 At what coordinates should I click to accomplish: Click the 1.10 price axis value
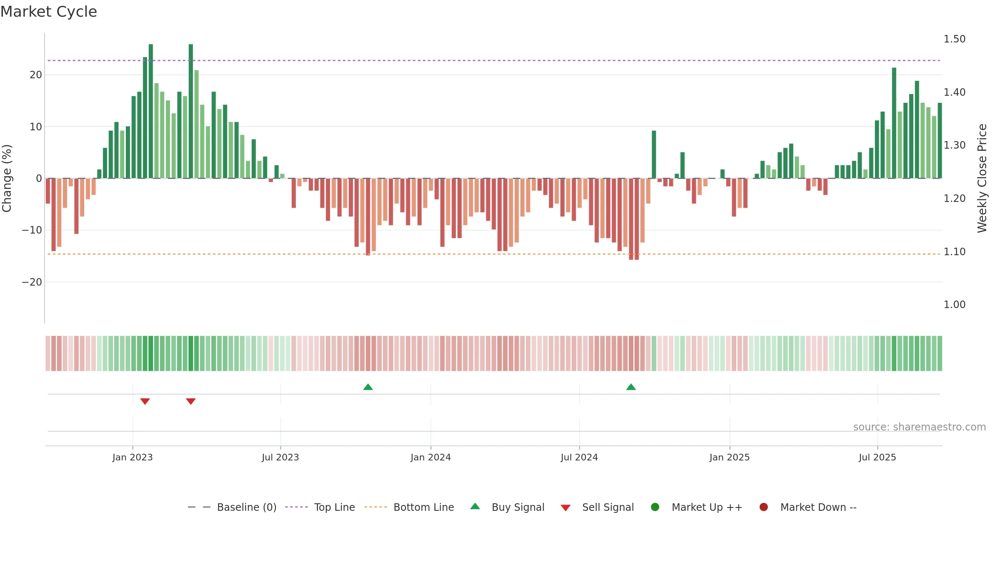955,252
